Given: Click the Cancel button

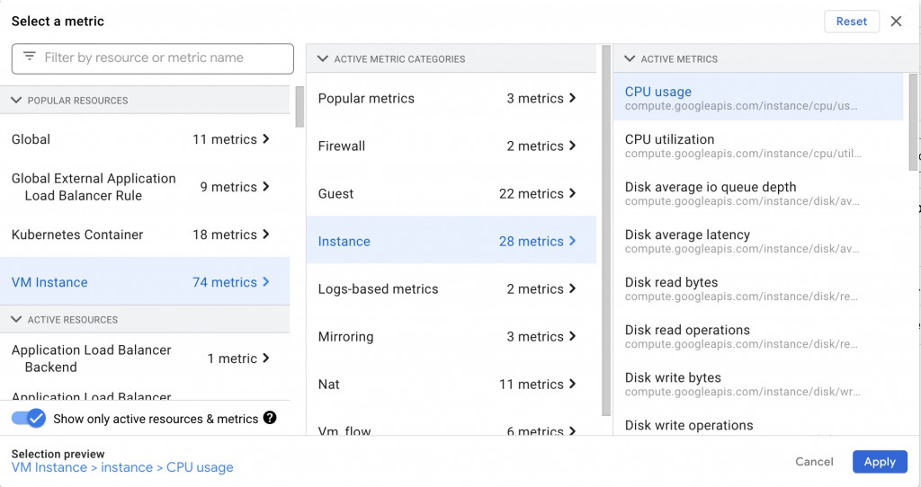Looking at the screenshot, I should (814, 462).
